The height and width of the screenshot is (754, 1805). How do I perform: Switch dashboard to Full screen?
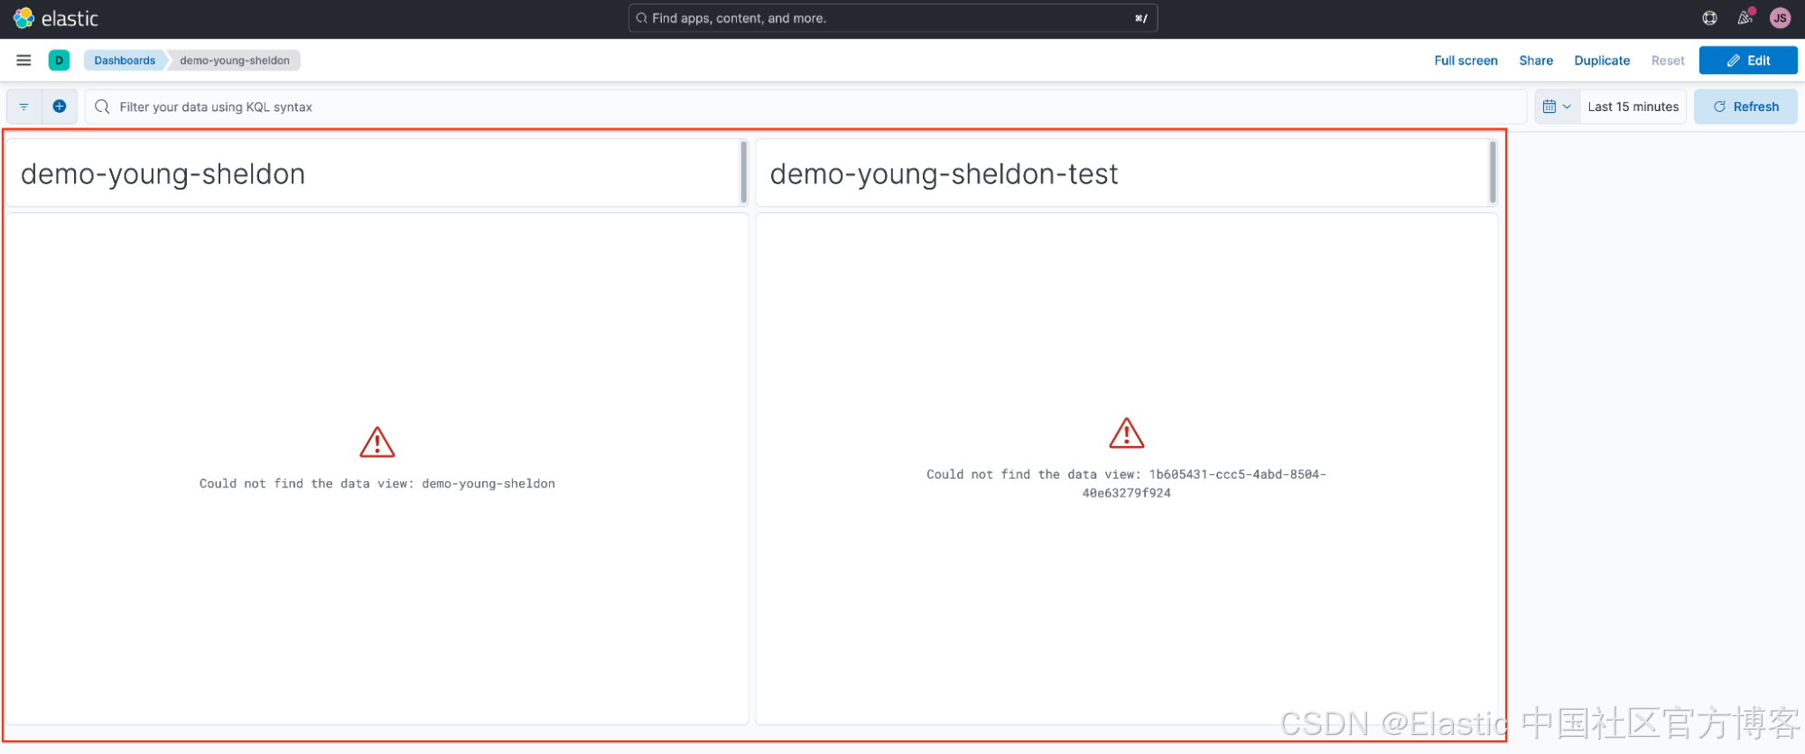pos(1465,61)
